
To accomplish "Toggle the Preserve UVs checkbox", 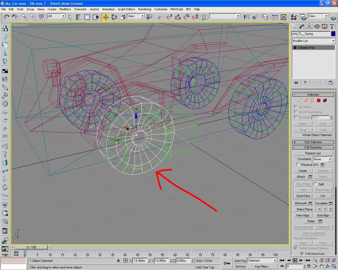I will pos(298,165).
